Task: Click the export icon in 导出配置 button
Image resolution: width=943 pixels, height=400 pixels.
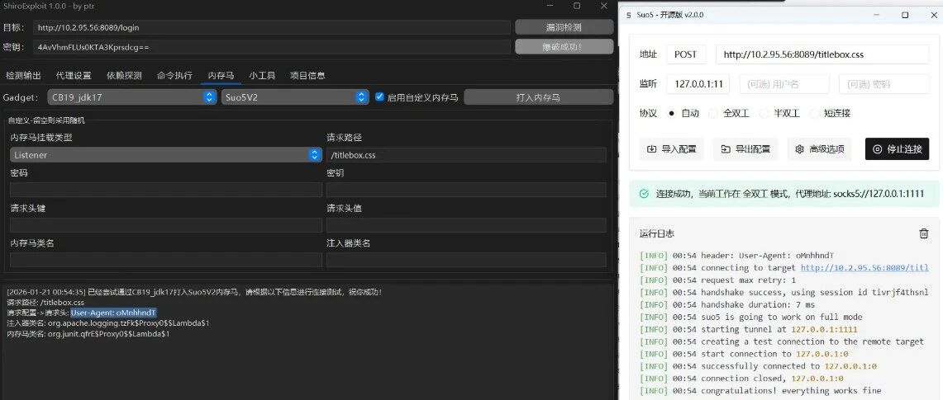Action: (x=726, y=149)
